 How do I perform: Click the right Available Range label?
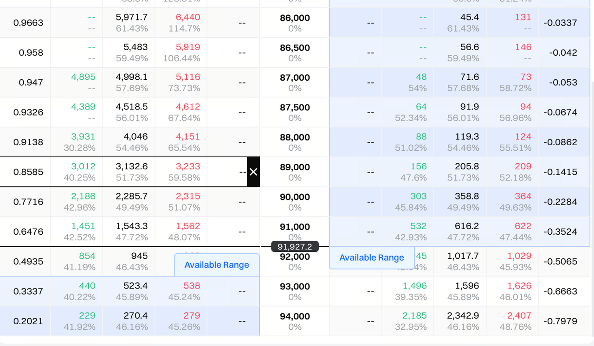click(371, 258)
